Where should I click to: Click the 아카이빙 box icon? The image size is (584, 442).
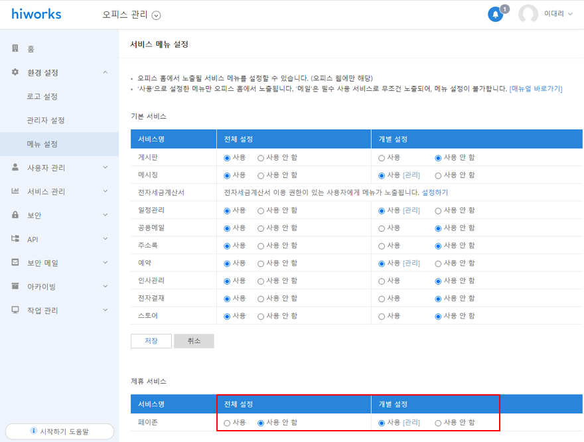(15, 286)
